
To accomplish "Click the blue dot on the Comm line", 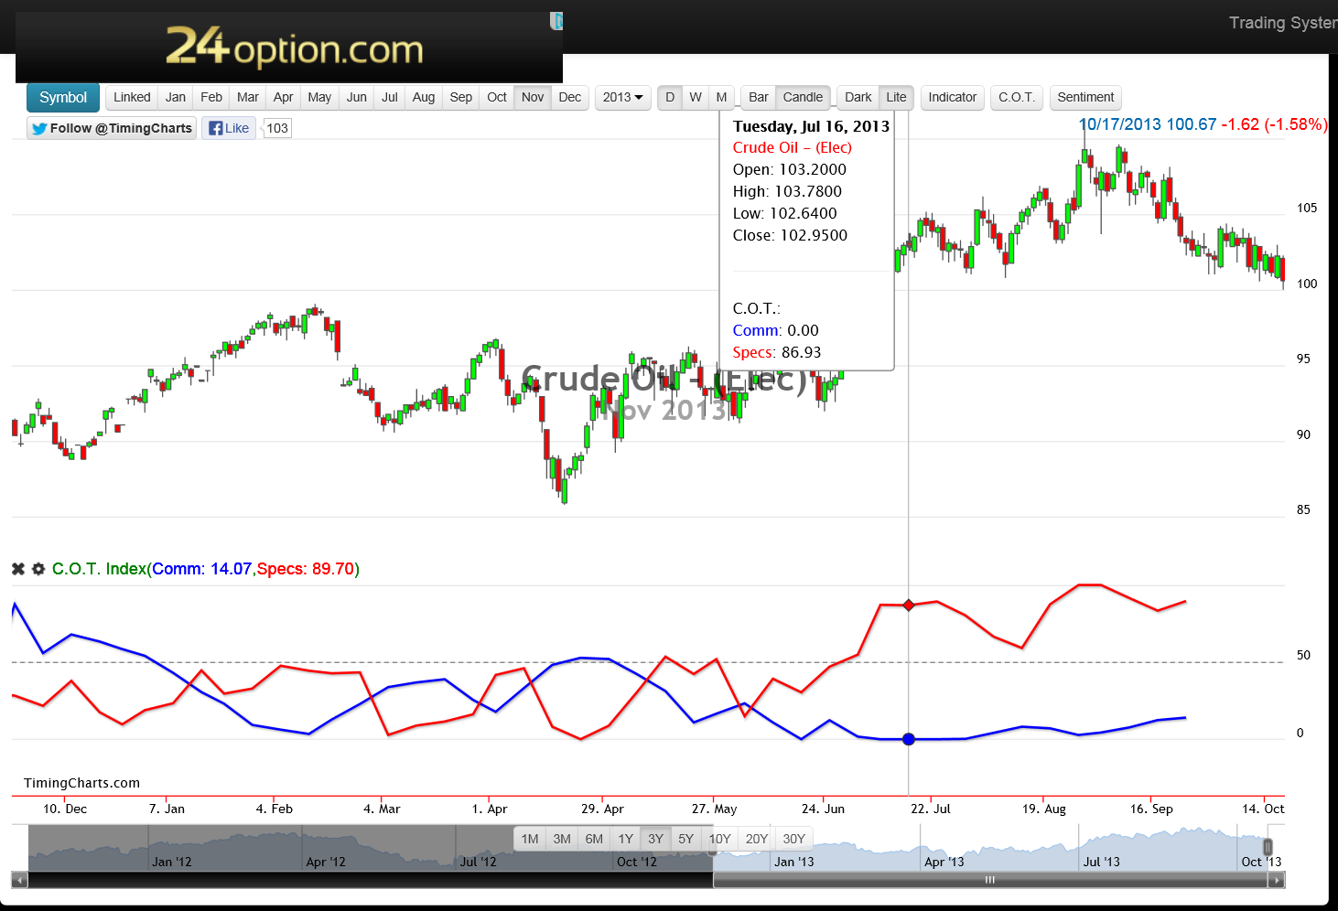I will point(908,739).
